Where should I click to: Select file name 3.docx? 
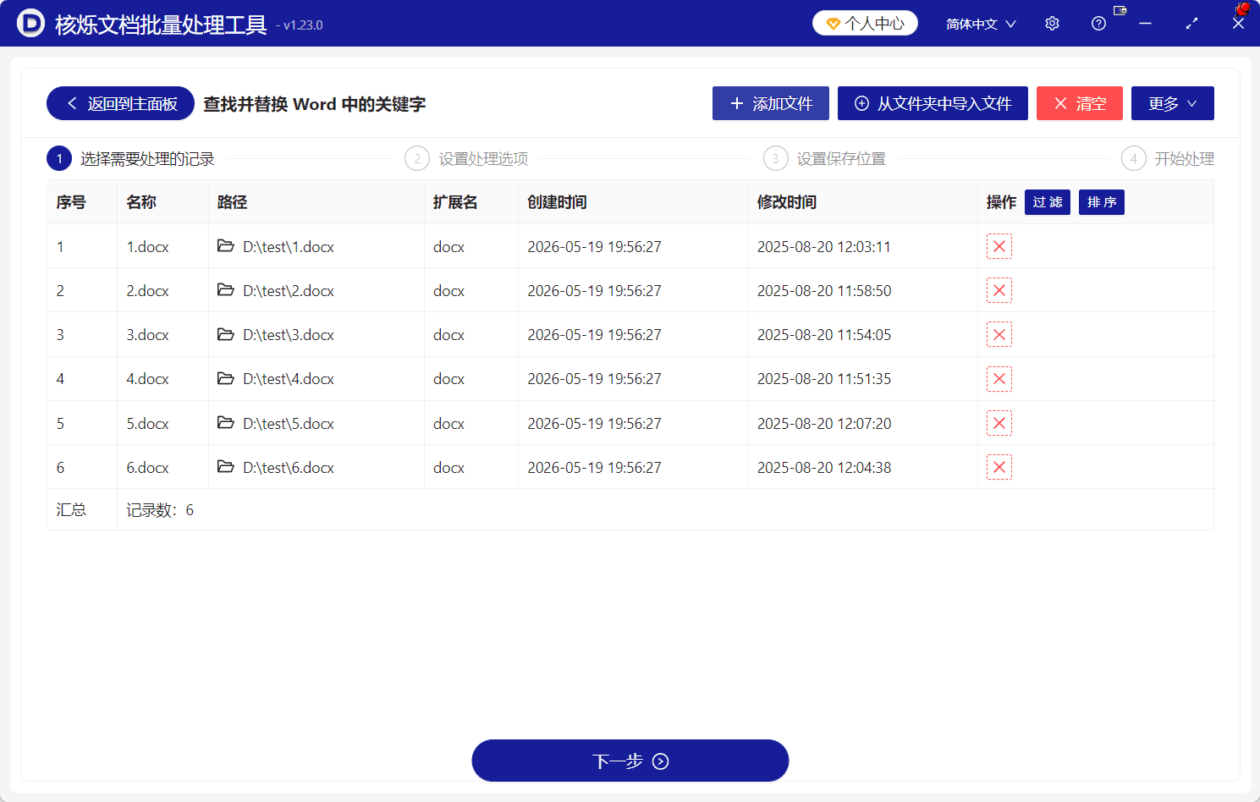point(147,335)
